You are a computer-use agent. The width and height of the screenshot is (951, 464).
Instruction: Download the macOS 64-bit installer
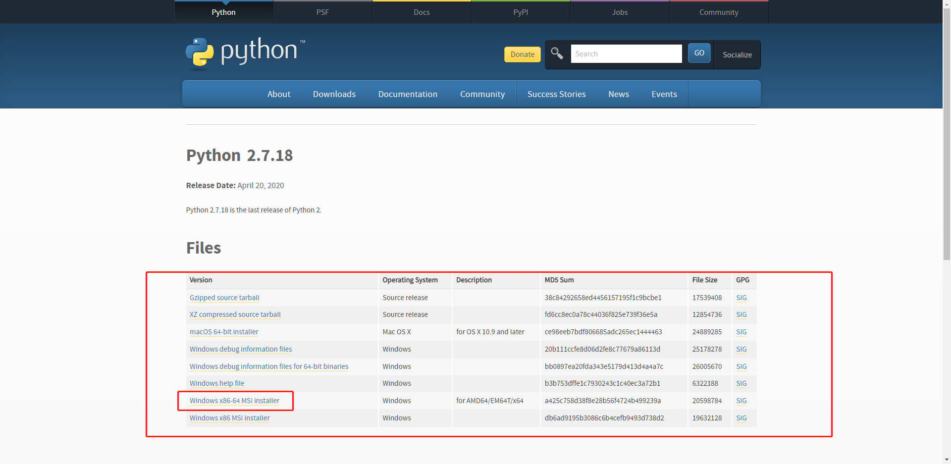tap(224, 332)
